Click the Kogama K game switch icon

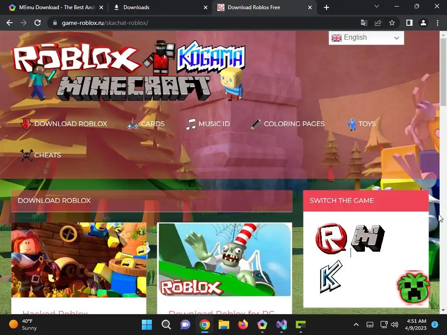click(331, 276)
